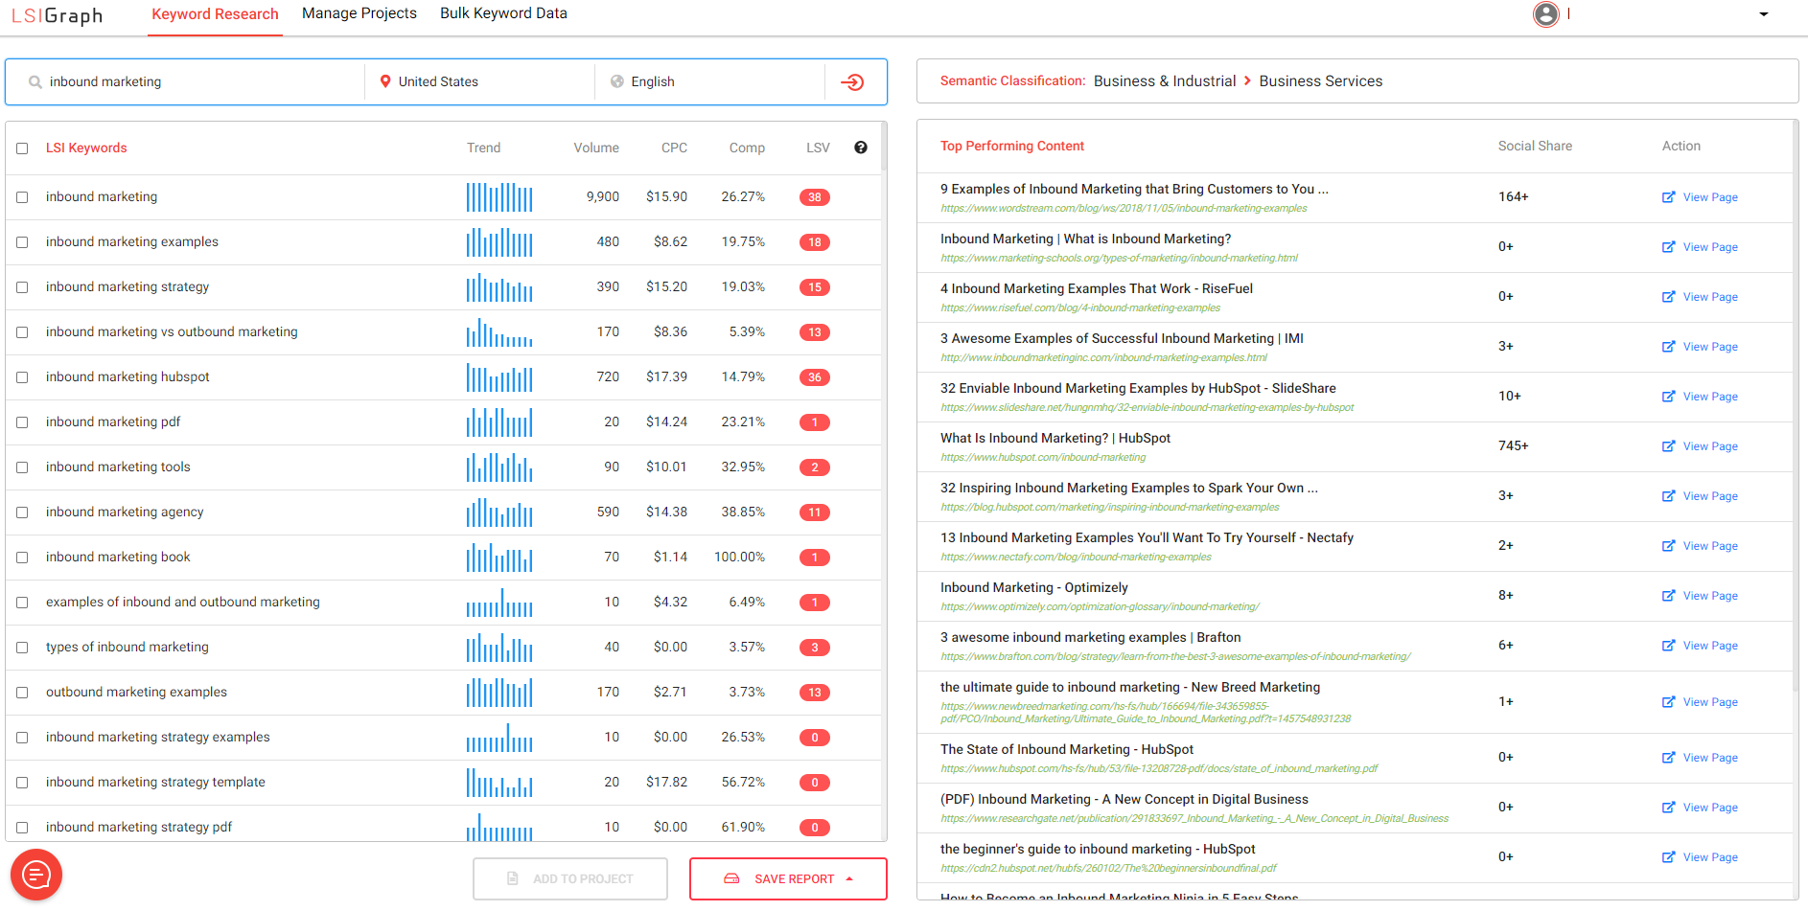Open the chat support bubble icon
The width and height of the screenshot is (1808, 911).
click(x=36, y=875)
